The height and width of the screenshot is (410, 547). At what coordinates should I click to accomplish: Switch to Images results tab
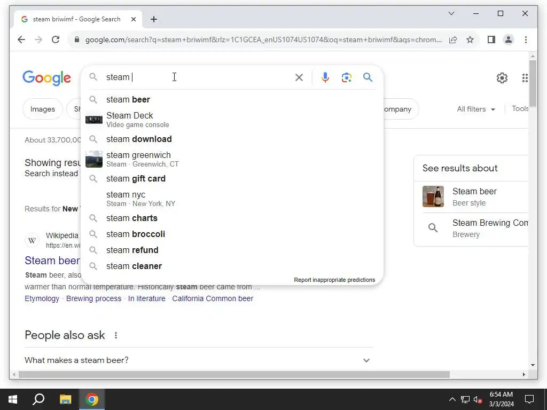tap(43, 109)
